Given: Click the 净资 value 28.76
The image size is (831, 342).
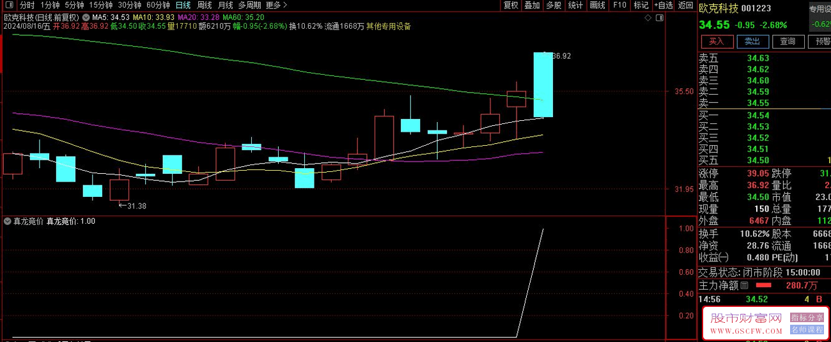Looking at the screenshot, I should [757, 245].
